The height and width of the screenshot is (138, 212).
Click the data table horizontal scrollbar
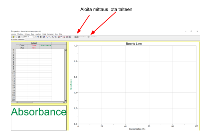pyautogui.click(x=40, y=102)
